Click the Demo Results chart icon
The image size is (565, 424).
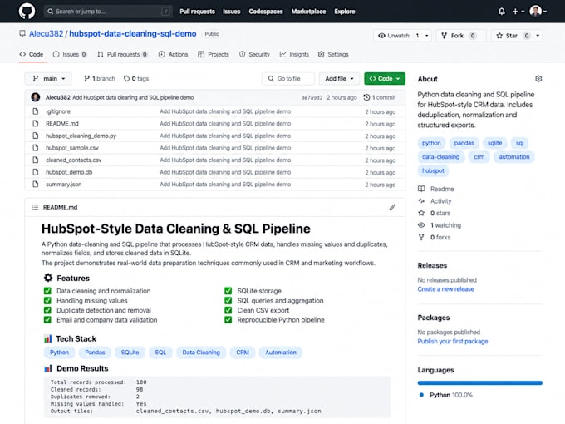(47, 368)
